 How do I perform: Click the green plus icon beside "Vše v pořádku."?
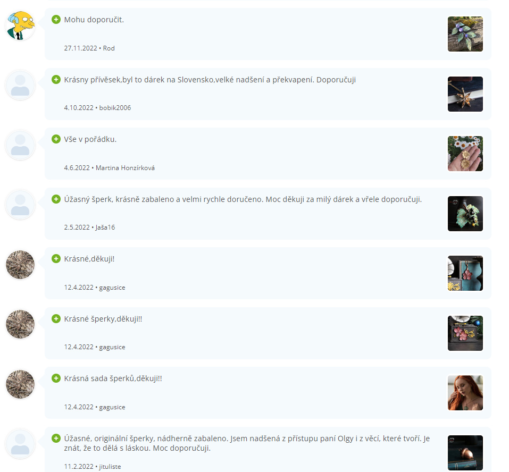[56, 139]
